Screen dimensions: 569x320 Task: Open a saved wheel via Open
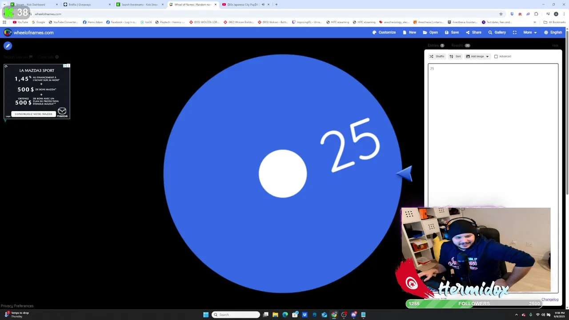click(x=430, y=32)
